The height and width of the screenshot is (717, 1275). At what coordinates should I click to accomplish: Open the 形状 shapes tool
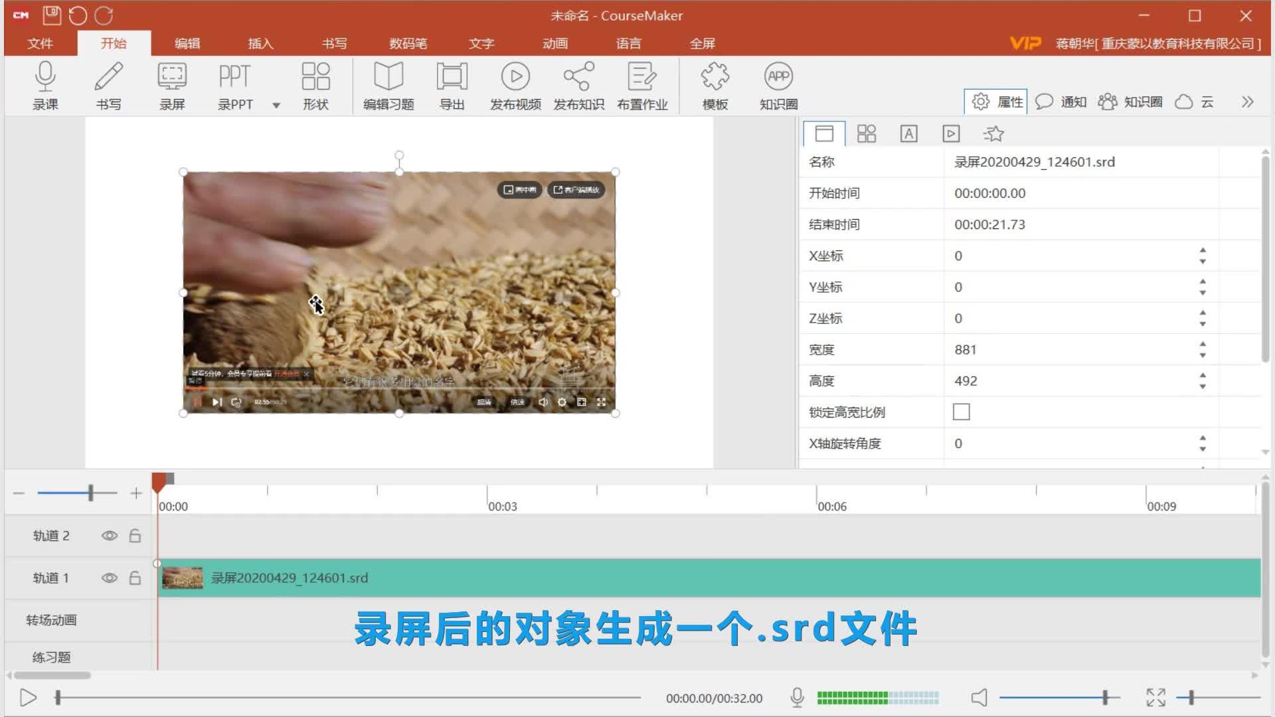point(315,85)
